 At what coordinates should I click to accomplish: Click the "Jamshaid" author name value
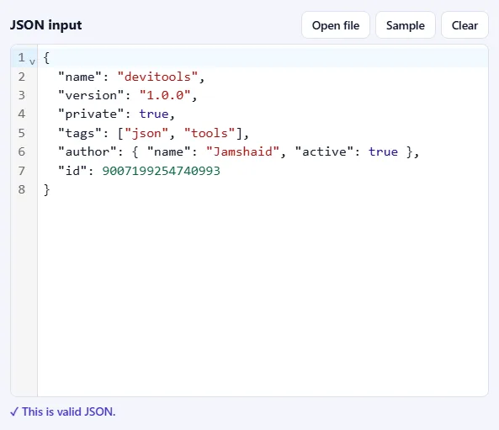click(243, 151)
